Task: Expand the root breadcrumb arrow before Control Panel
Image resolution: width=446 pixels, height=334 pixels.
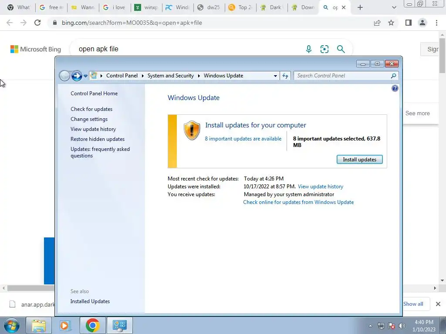Action: pos(101,76)
